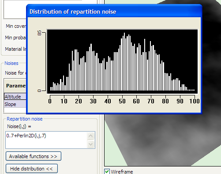Click the Repartition noise group label
Screen dimensions: 221x174
pos(25,119)
